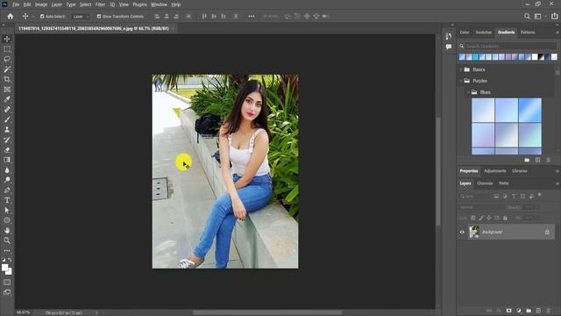Switch to the Swatches tab
This screenshot has width=561, height=316.
point(483,32)
